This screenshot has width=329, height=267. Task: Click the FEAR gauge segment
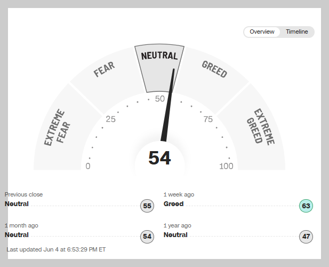click(x=107, y=81)
